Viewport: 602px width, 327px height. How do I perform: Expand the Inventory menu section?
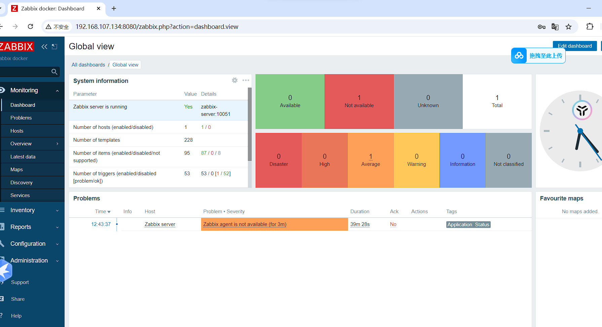58,211
